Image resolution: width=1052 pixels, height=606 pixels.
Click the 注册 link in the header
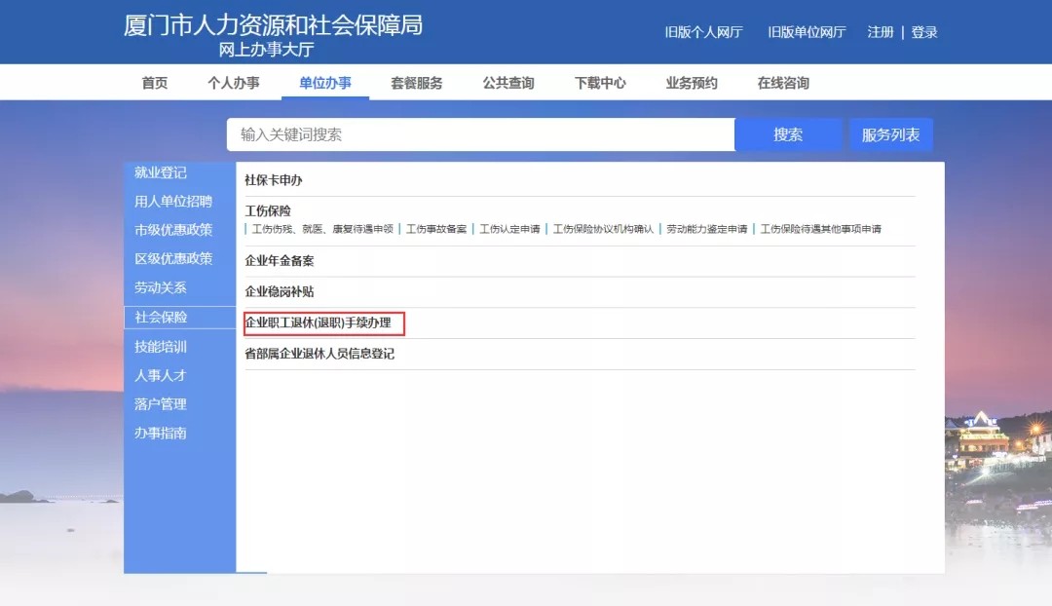coord(881,32)
